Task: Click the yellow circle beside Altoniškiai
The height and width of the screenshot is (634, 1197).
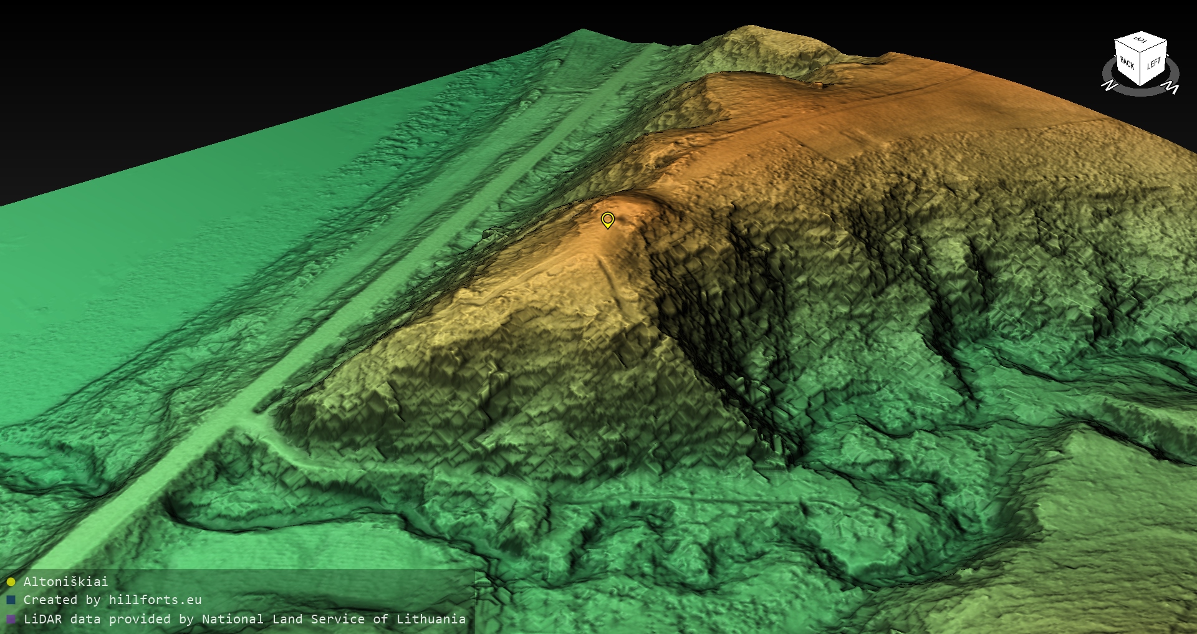Action: click(x=11, y=582)
